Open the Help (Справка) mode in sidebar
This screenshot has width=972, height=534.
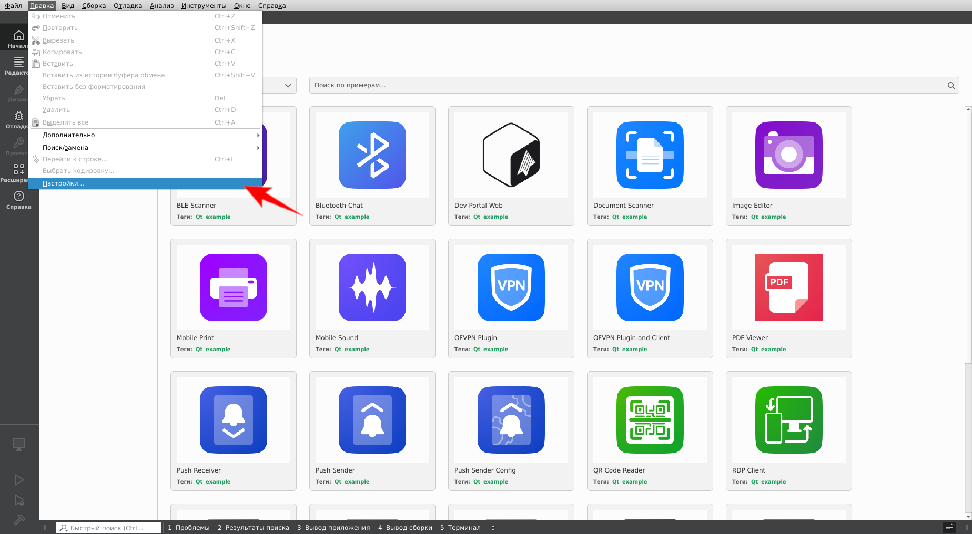(x=18, y=199)
